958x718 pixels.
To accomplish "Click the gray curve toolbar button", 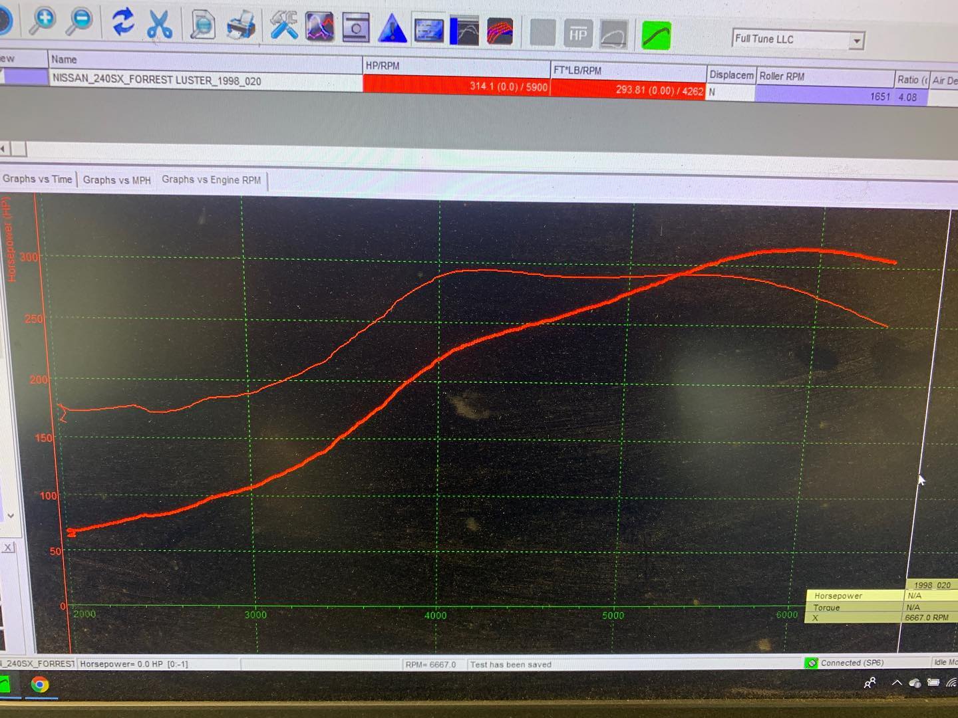I will click(x=613, y=35).
